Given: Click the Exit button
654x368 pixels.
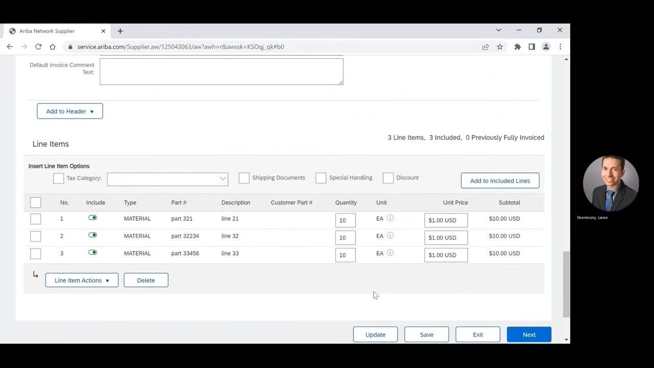Looking at the screenshot, I should point(478,335).
